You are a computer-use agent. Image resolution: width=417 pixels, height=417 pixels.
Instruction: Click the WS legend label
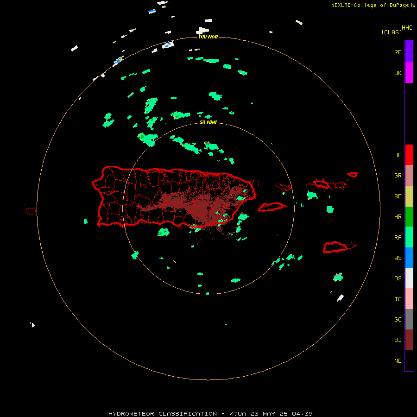click(398, 258)
